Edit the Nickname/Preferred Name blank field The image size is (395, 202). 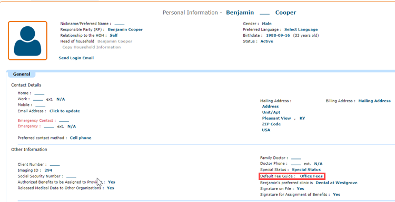click(x=120, y=24)
